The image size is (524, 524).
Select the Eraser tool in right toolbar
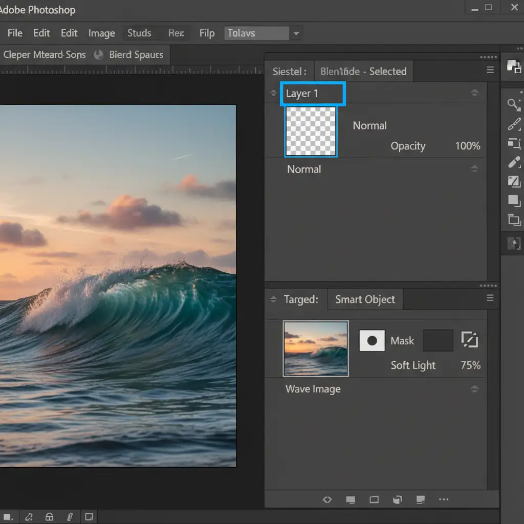coord(514,163)
